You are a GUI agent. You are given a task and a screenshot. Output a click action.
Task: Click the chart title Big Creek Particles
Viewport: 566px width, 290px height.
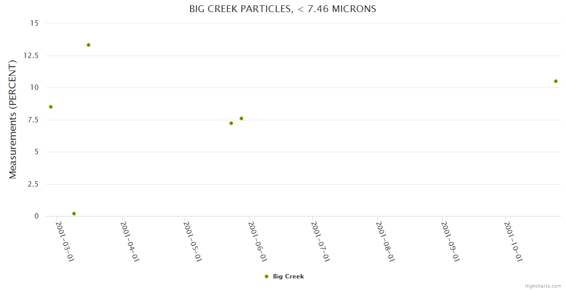283,9
